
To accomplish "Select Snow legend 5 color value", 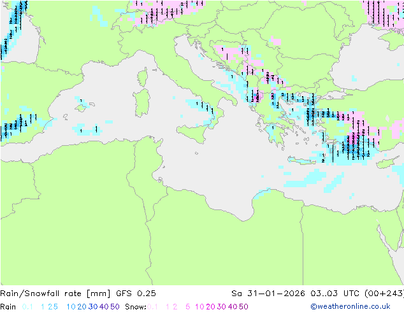I will click(188, 307).
